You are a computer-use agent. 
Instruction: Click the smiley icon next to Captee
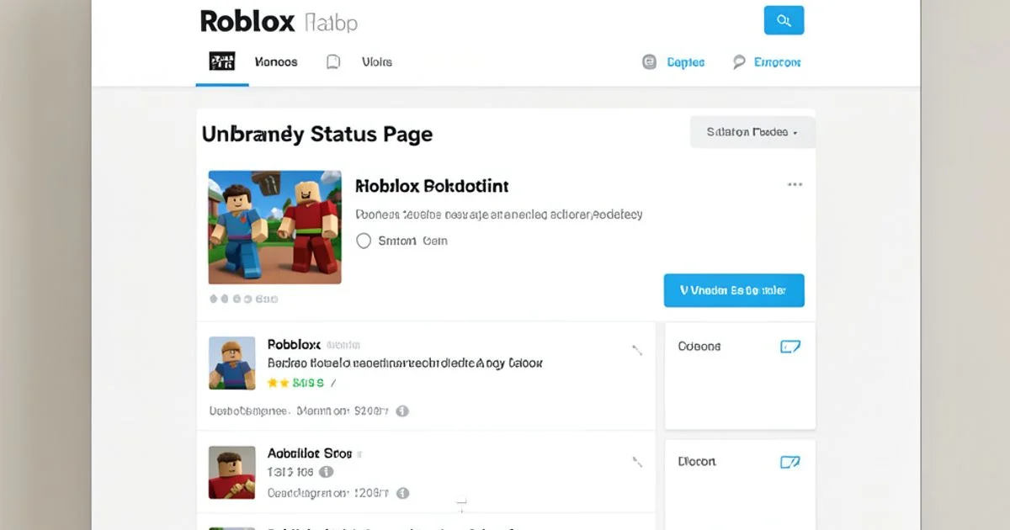pos(648,61)
